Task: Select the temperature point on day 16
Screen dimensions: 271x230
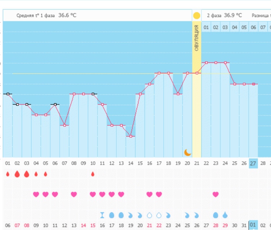Action: pos(150,84)
